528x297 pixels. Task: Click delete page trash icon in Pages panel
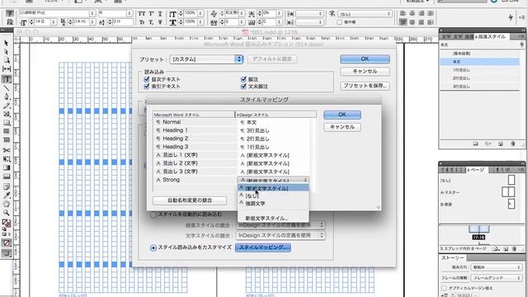click(x=514, y=249)
